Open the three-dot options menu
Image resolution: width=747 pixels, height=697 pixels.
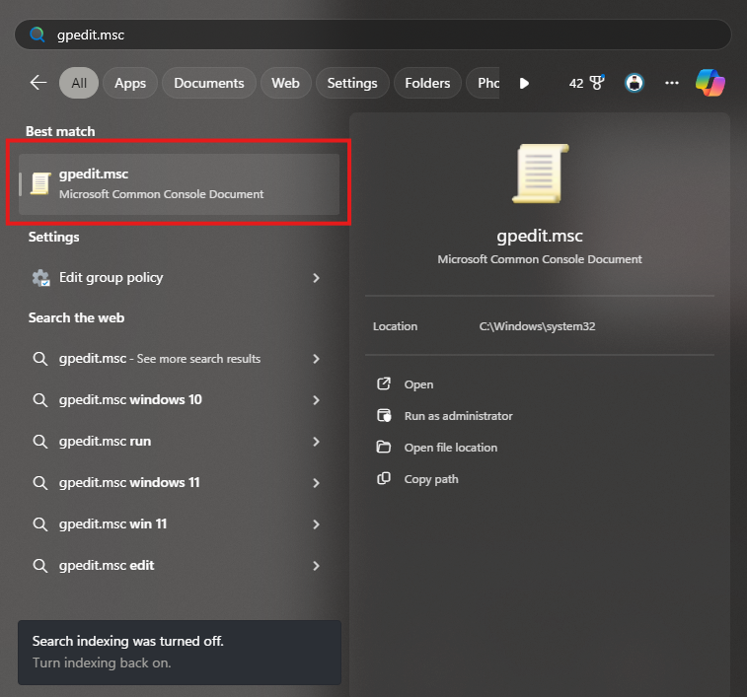672,83
